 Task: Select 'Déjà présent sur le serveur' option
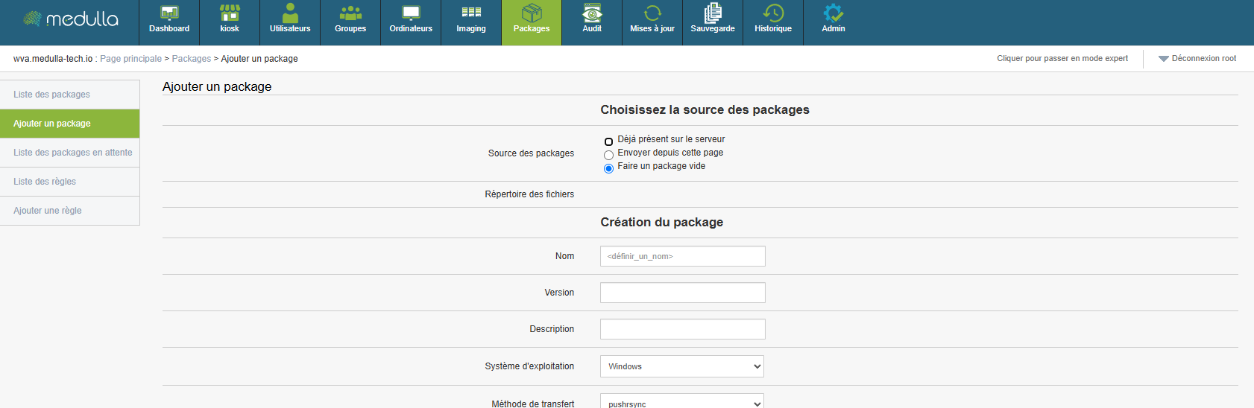pyautogui.click(x=608, y=141)
